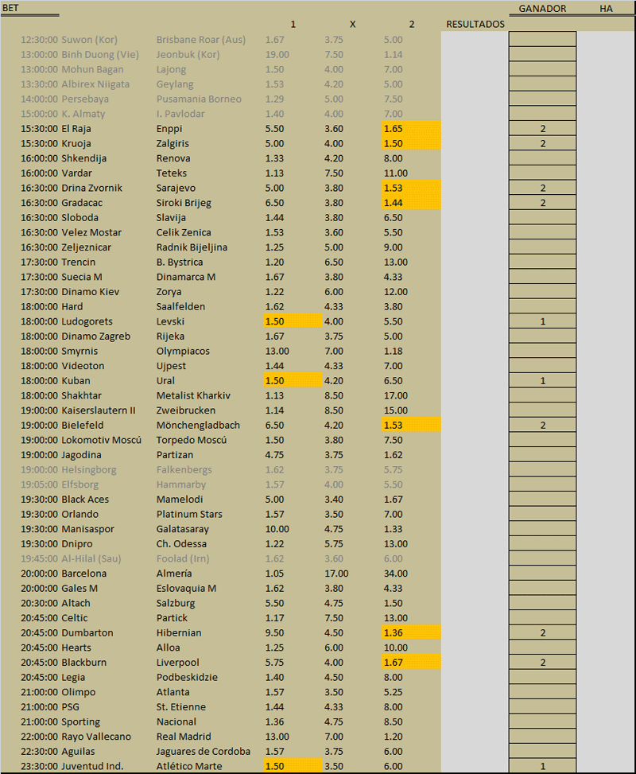
Task: Click the team name Jaguares de Cordoba
Action: tap(204, 751)
